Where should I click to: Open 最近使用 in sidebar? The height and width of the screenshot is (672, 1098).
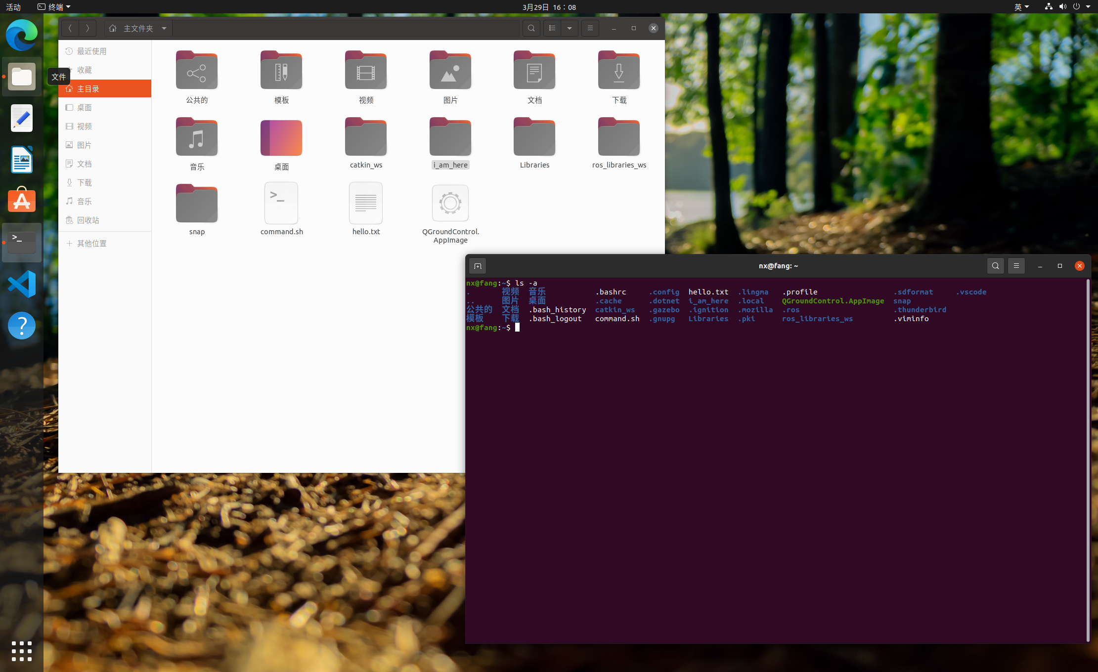105,51
